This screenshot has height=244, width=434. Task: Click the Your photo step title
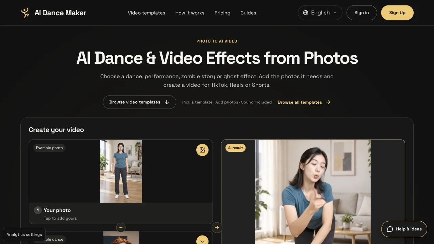pos(57,210)
